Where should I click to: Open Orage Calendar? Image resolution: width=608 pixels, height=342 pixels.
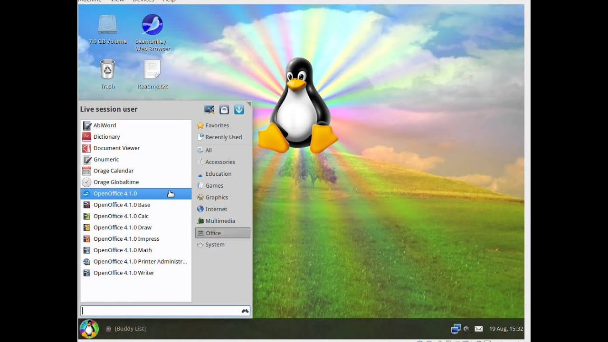coord(136,171)
